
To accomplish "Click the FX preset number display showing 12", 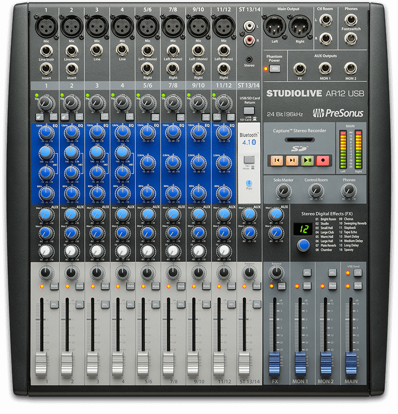I will click(304, 229).
